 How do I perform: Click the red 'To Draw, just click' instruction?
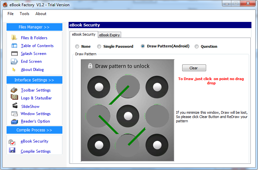(211, 81)
